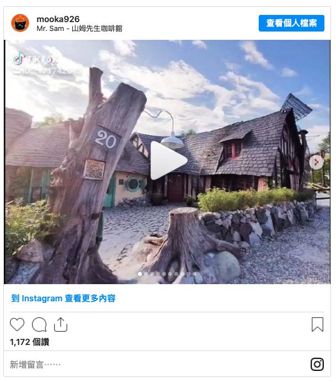336x382 pixels.
Task: Click the cottage video thumbnail image
Action: click(x=167, y=162)
